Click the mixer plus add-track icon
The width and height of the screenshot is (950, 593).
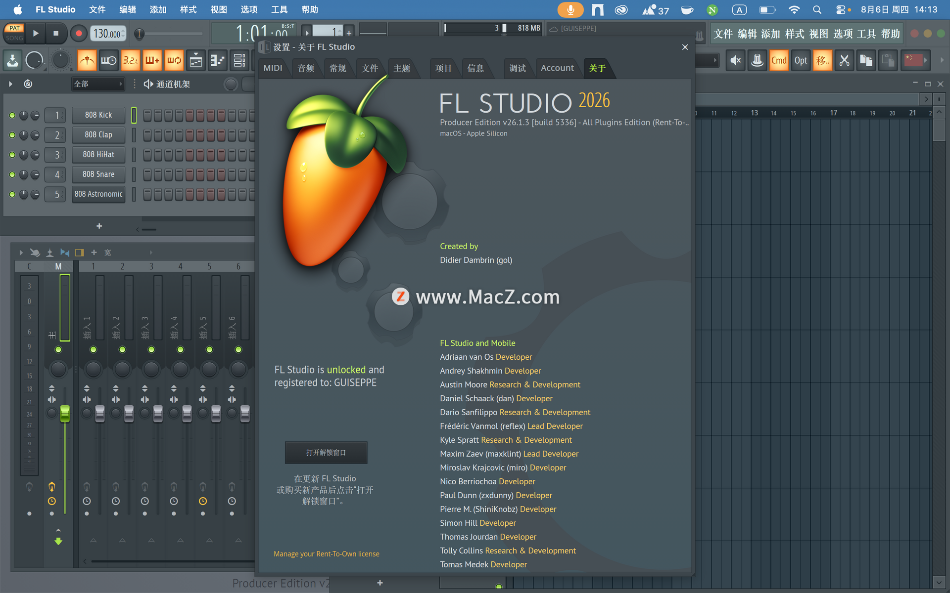[94, 253]
